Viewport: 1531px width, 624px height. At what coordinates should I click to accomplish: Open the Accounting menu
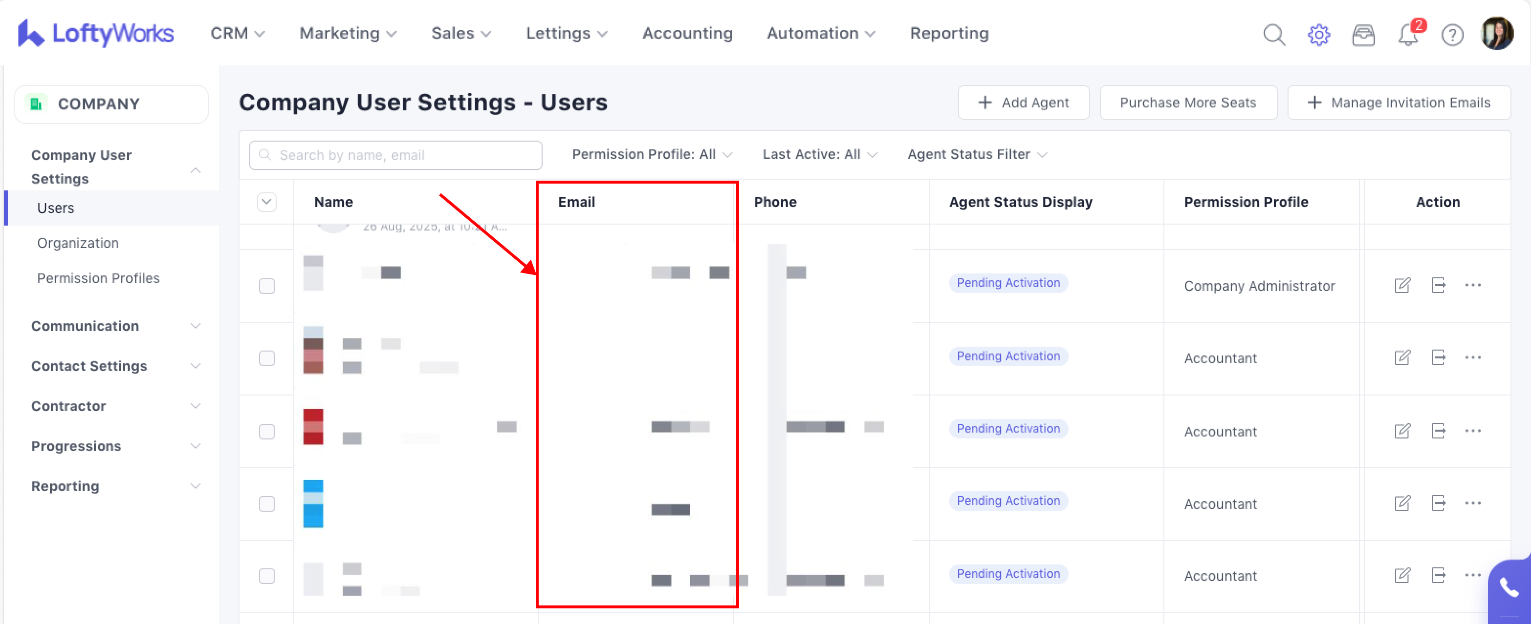click(x=687, y=33)
